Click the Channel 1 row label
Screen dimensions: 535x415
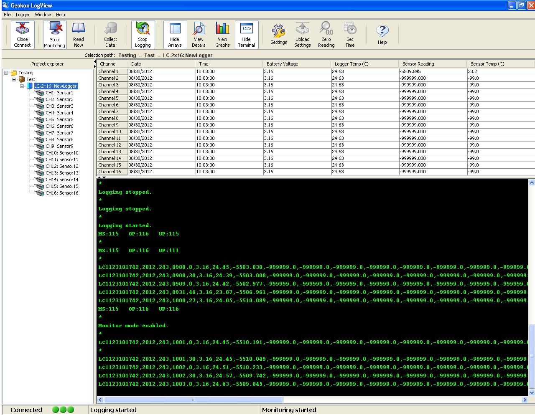(112, 71)
